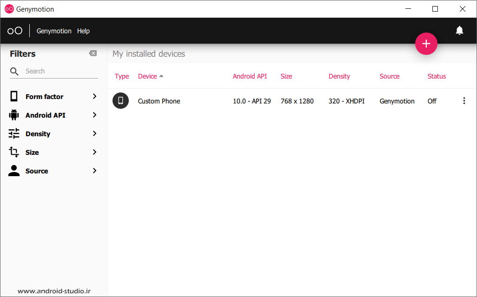The width and height of the screenshot is (477, 297).
Task: Clear filters using the backspace icon
Action: [93, 53]
